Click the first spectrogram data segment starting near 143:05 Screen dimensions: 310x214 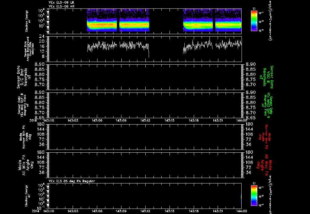(102, 20)
